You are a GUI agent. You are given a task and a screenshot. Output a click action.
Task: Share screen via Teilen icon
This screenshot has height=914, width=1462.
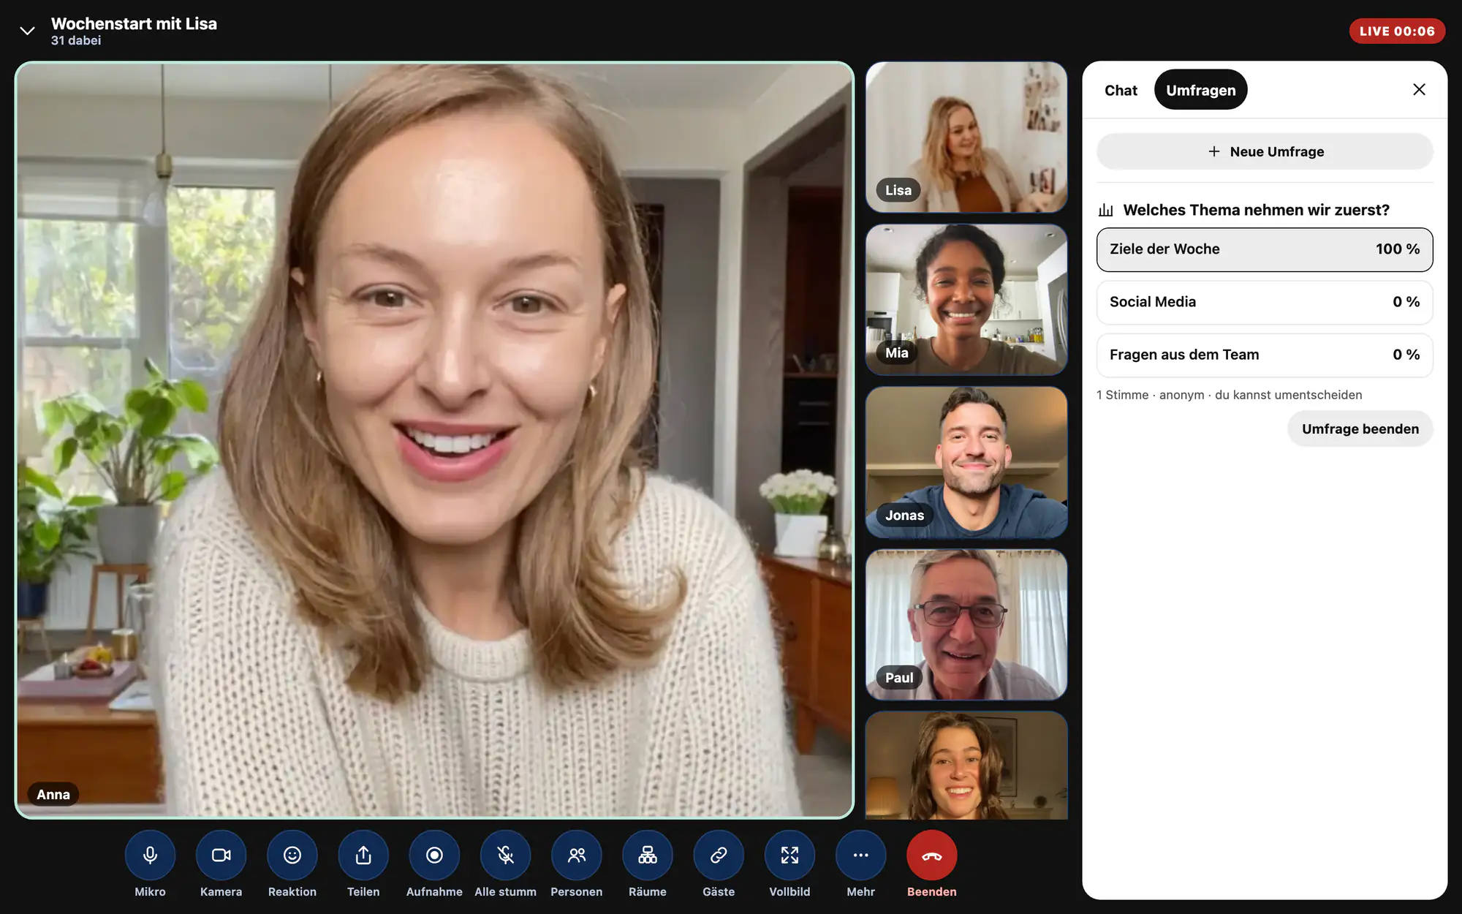(x=363, y=855)
